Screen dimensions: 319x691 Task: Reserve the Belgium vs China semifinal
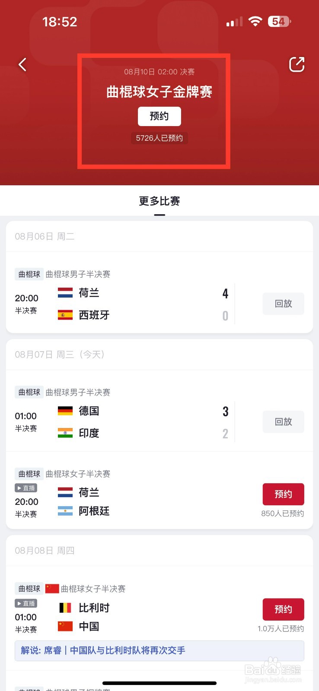283,609
